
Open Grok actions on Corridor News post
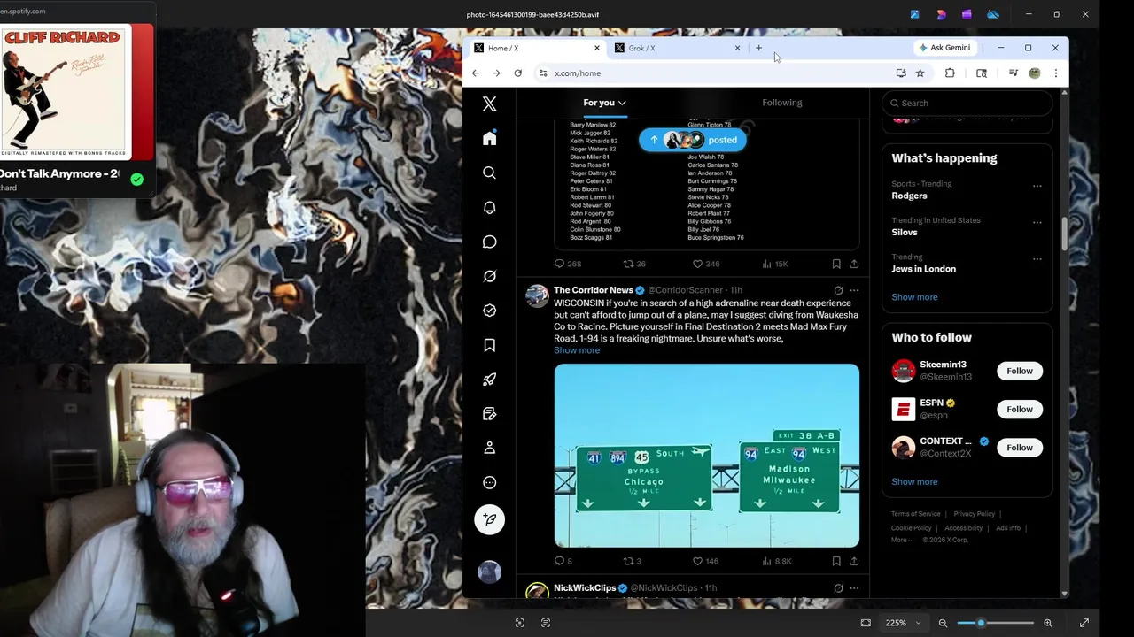point(838,290)
